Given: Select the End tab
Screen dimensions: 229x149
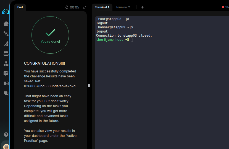Looking at the screenshot, I should (20, 7).
